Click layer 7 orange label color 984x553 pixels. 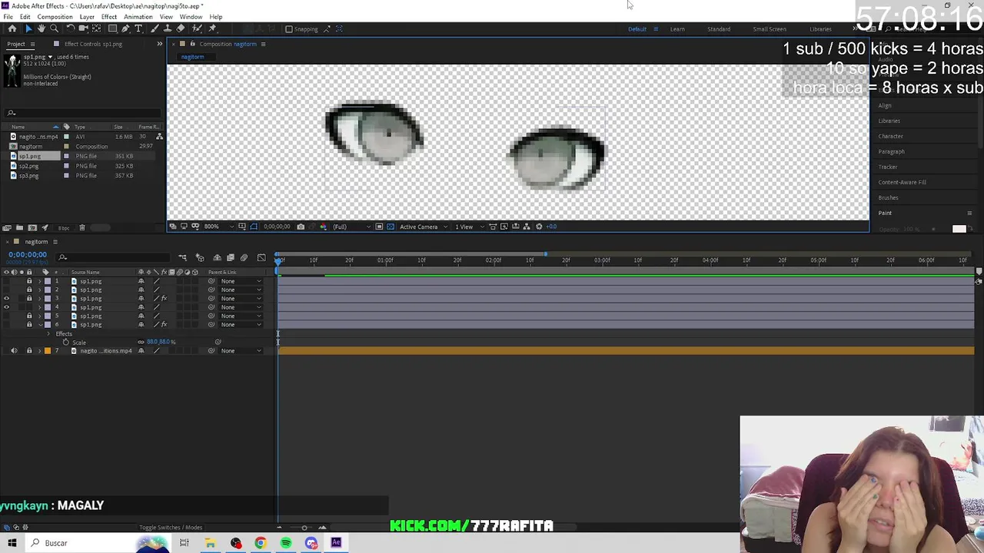48,351
